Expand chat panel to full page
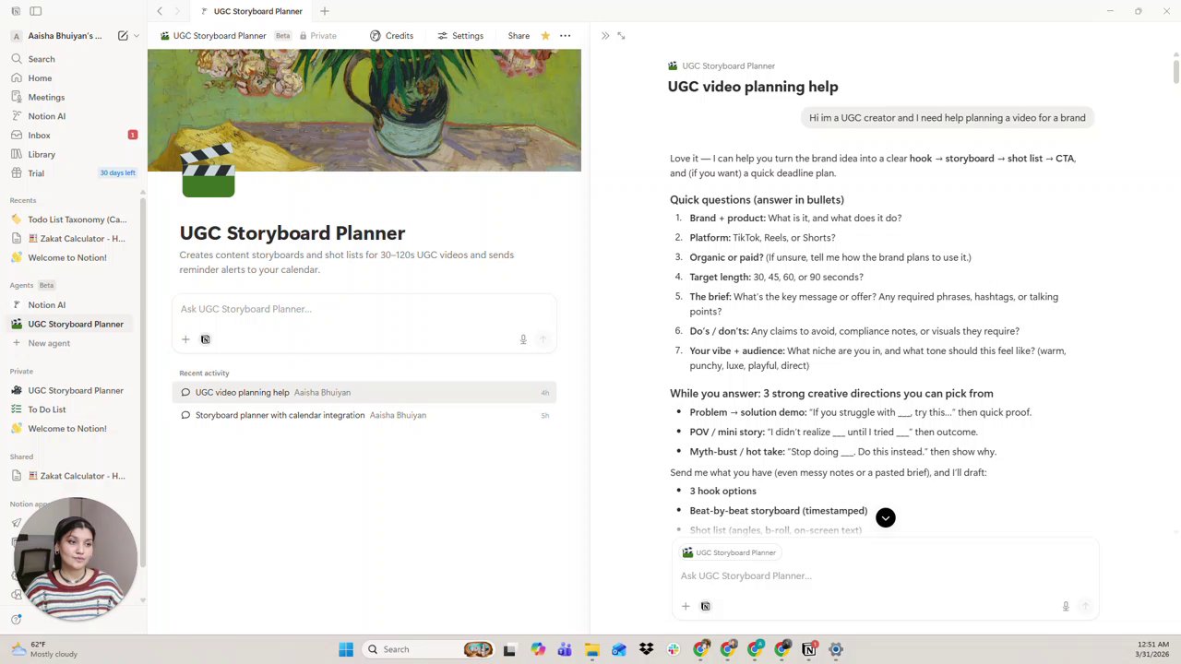Image resolution: width=1181 pixels, height=664 pixels. tap(621, 36)
